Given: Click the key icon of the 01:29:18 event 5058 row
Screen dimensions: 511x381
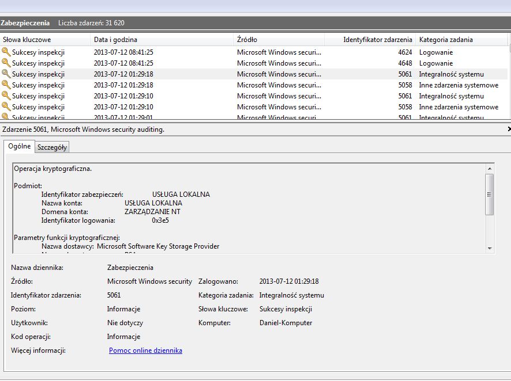Looking at the screenshot, I should pyautogui.click(x=6, y=85).
